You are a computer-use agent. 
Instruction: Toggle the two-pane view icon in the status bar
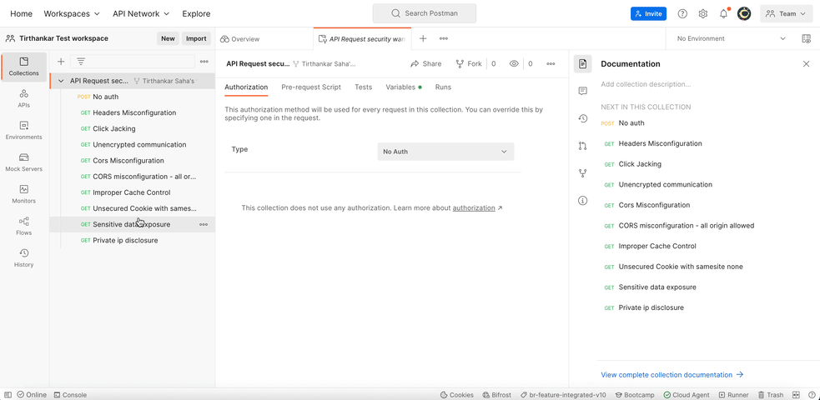[x=796, y=395]
